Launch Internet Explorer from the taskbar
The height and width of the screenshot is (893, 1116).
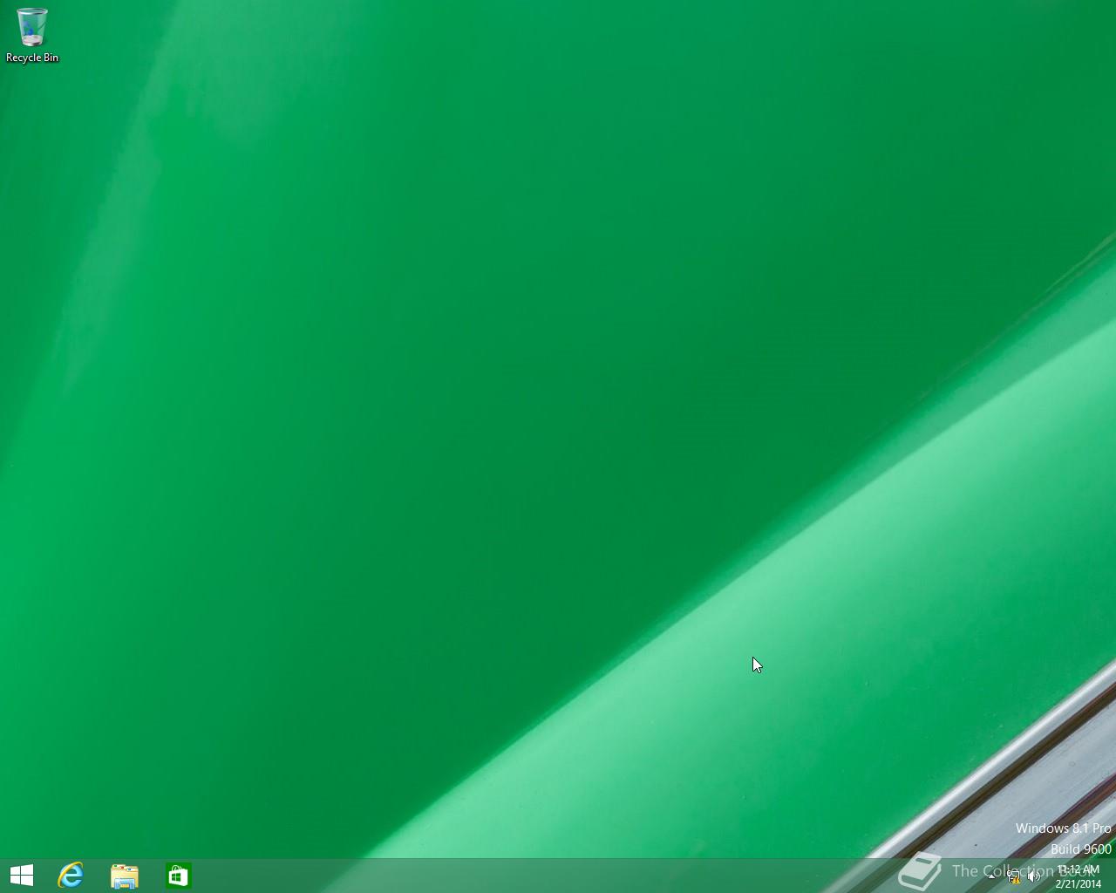(x=71, y=876)
